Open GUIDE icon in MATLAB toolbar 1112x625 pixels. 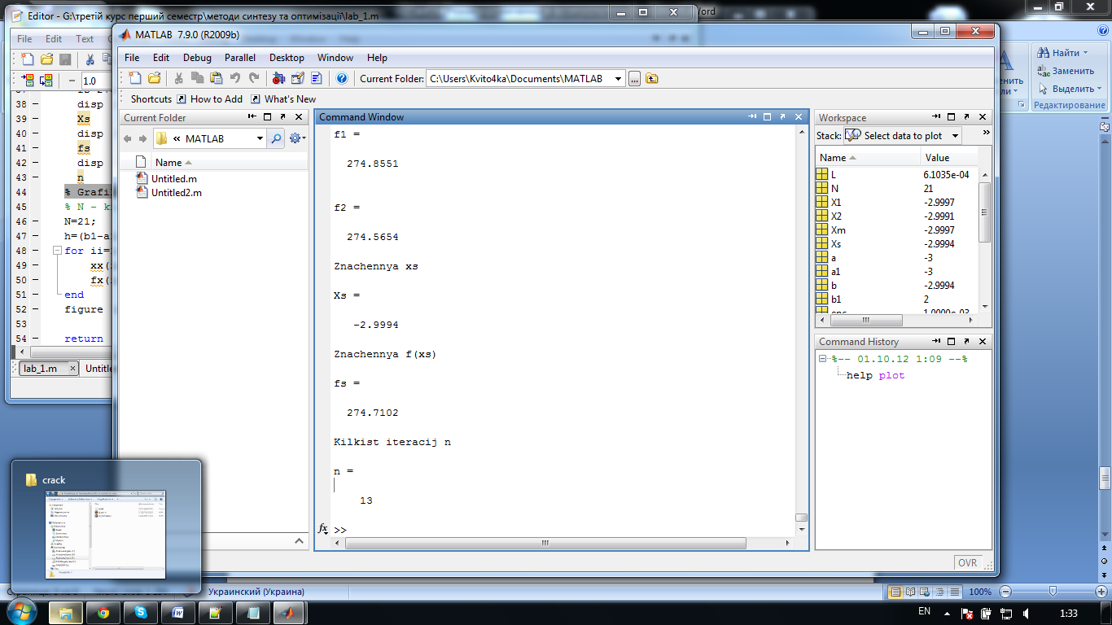pos(297,78)
